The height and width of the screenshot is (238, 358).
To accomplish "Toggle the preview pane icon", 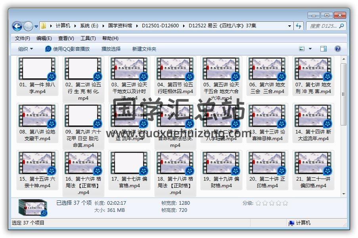I will point(323,49).
